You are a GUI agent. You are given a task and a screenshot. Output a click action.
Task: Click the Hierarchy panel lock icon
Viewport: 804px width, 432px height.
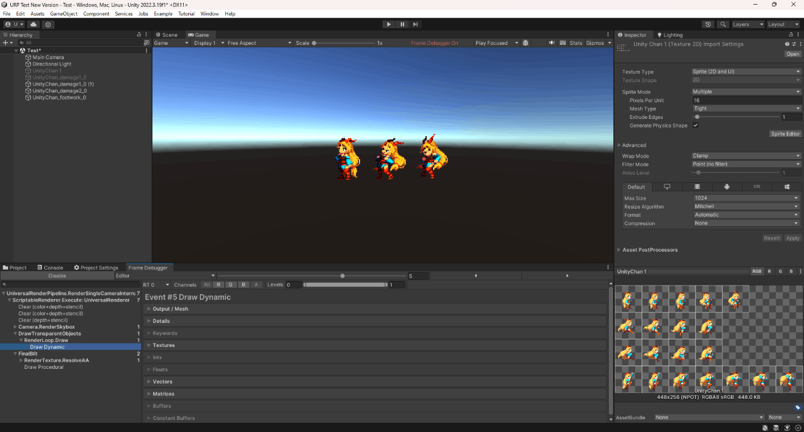click(139, 35)
